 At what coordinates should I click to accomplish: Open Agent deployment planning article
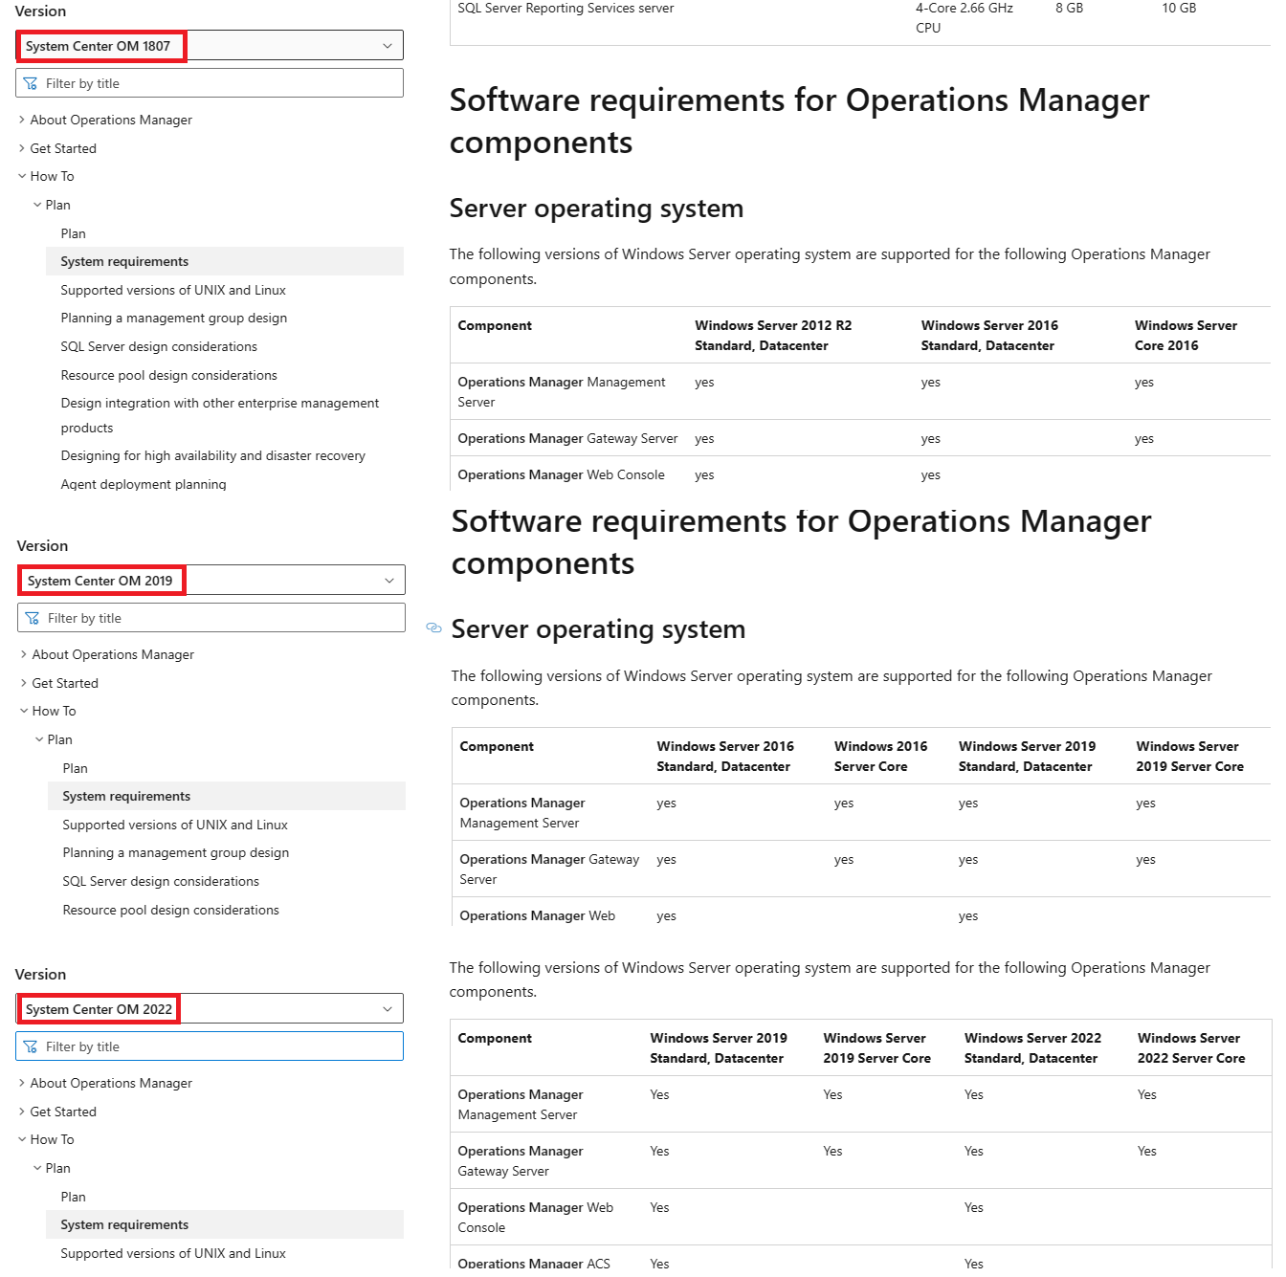pyautogui.click(x=144, y=484)
